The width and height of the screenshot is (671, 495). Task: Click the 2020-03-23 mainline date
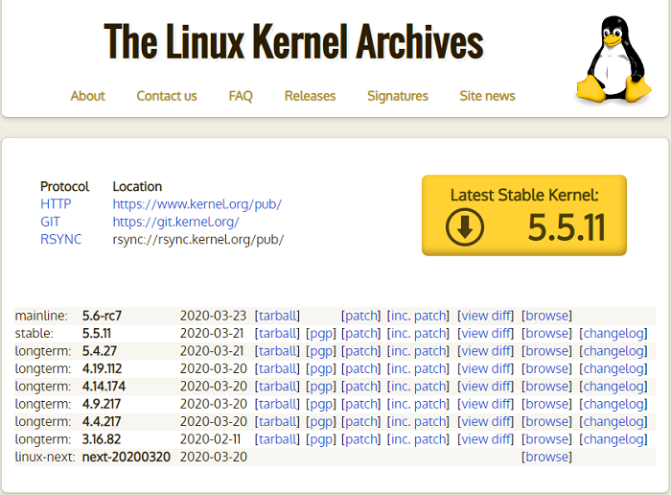tap(213, 316)
